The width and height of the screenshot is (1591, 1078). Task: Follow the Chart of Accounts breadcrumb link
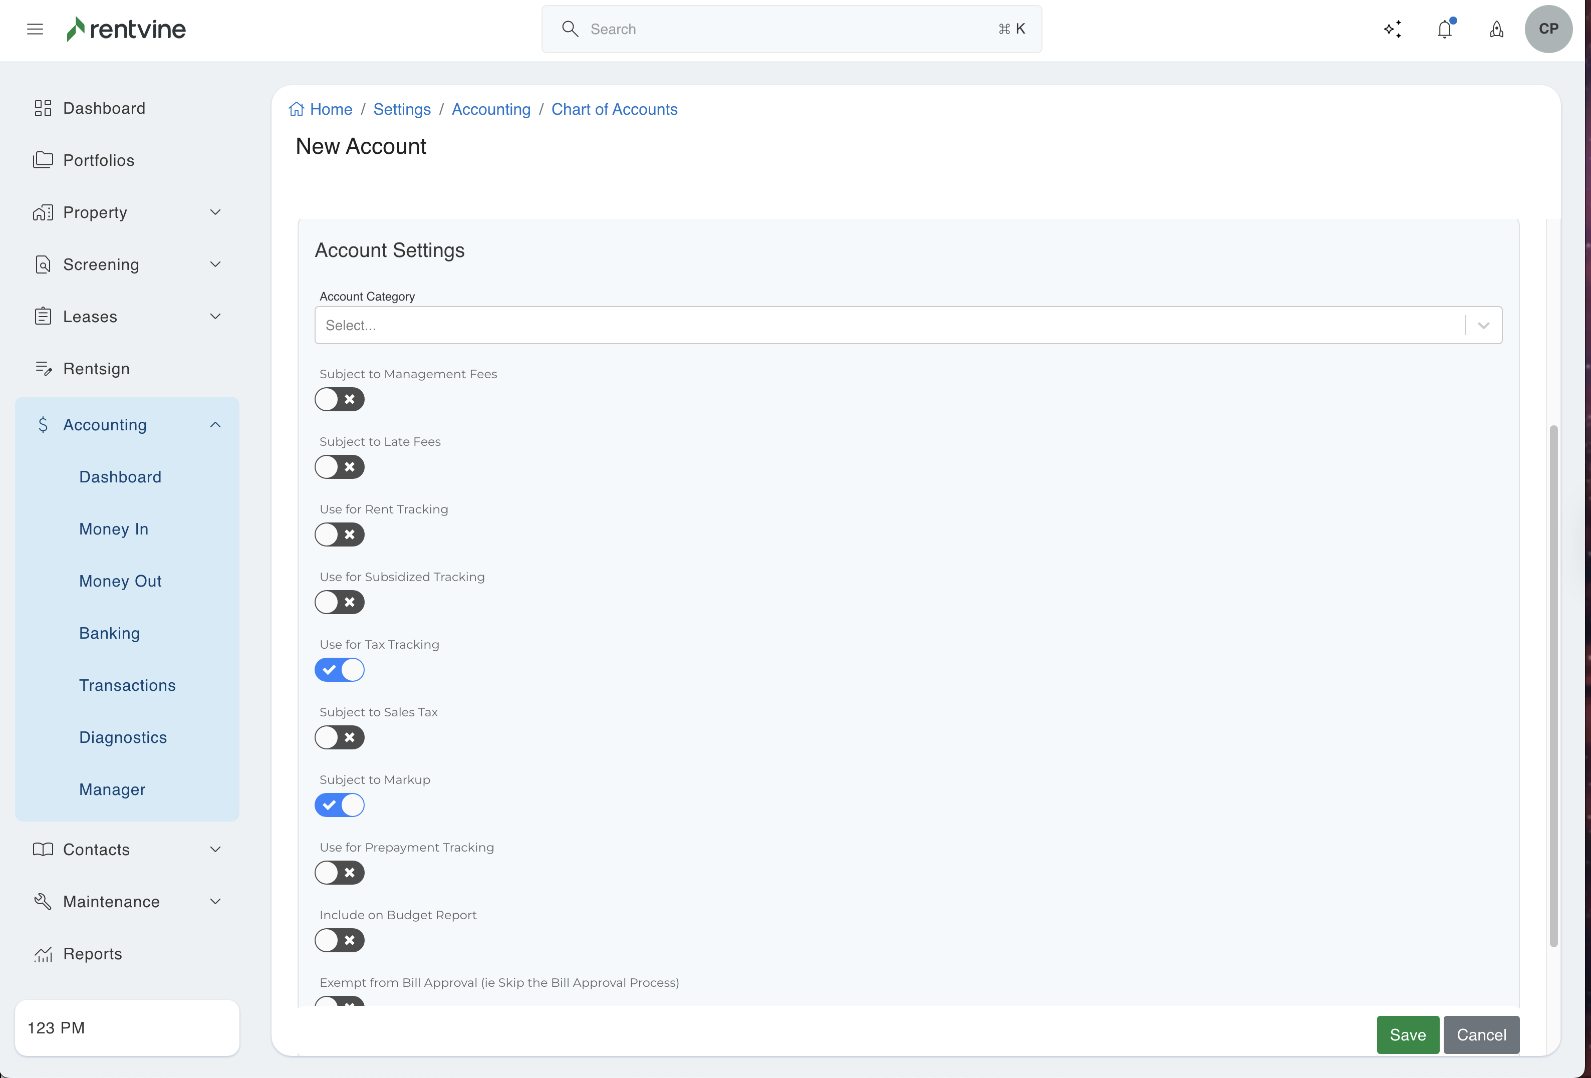click(x=614, y=110)
